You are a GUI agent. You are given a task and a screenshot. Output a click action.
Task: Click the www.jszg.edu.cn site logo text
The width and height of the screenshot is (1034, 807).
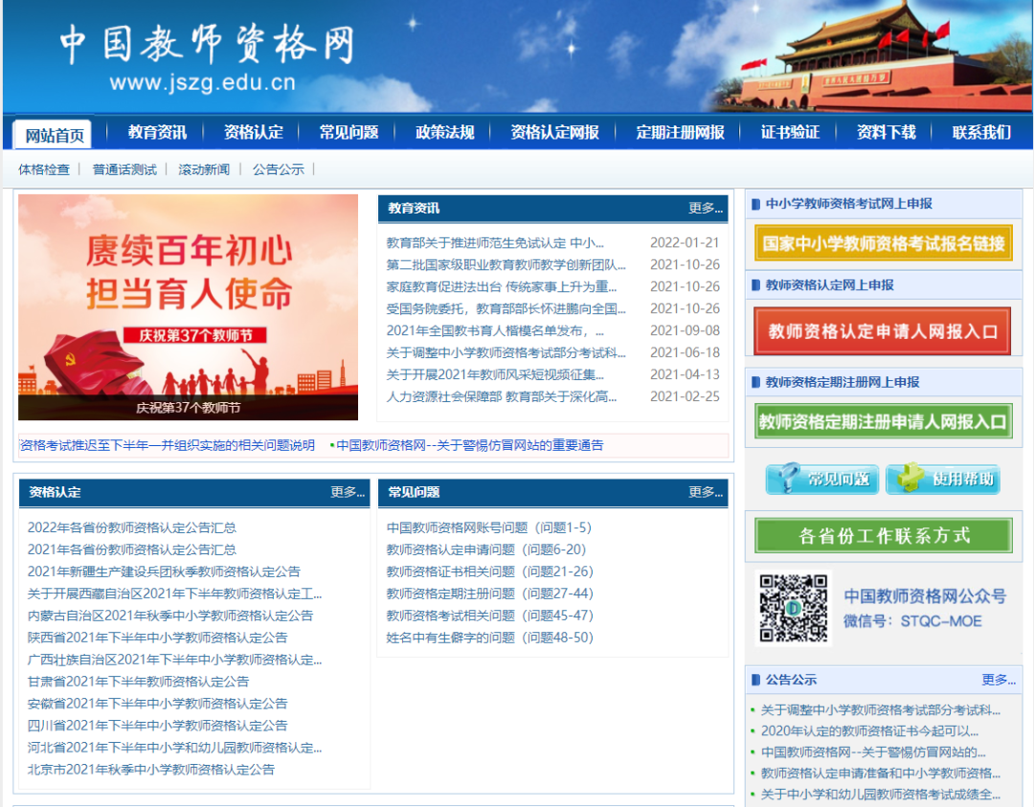tap(202, 82)
